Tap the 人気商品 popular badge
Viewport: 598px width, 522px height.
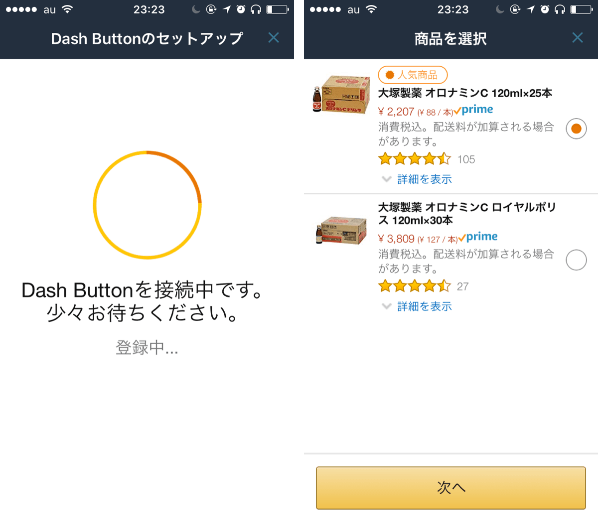pyautogui.click(x=413, y=75)
